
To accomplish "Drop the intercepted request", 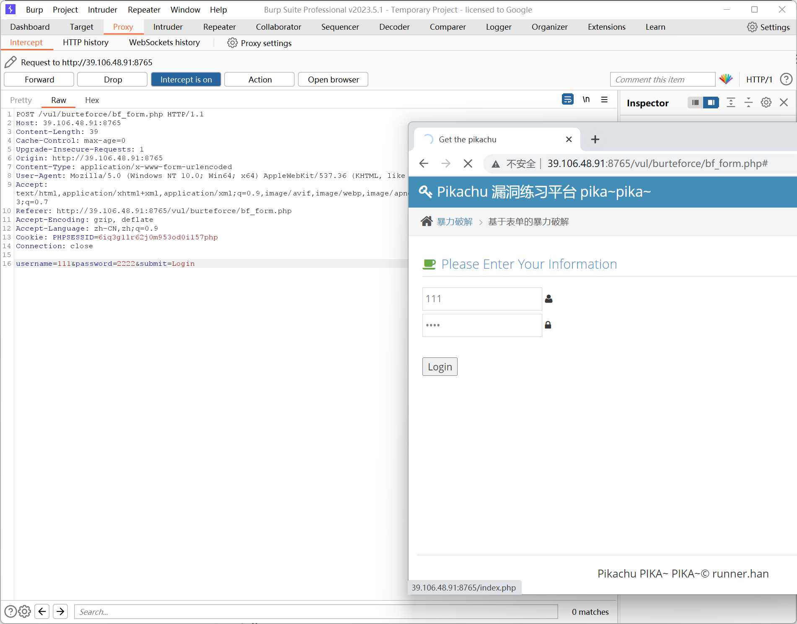I will (x=113, y=80).
